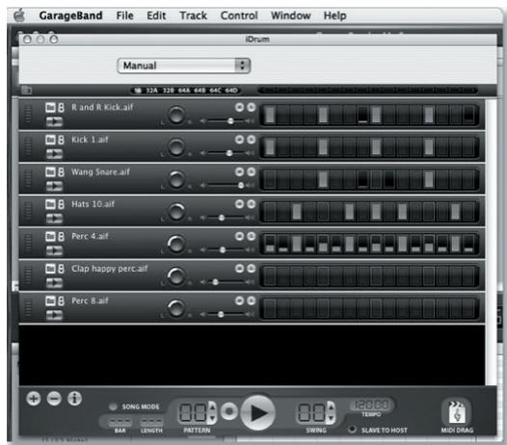507x445 pixels.
Task: Toggle the left round button on Clap happy perc.aif
Action: [239, 269]
